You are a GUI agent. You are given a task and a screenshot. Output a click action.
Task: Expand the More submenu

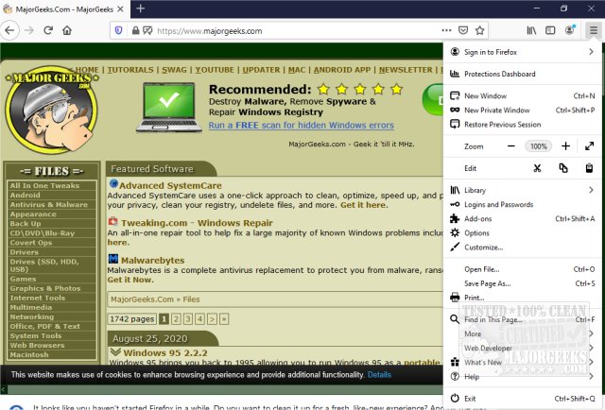pyautogui.click(x=522, y=333)
